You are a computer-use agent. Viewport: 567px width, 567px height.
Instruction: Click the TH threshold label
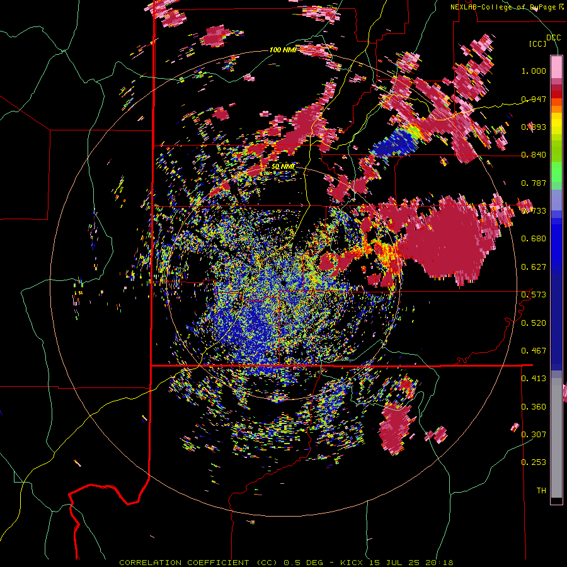[x=541, y=490]
